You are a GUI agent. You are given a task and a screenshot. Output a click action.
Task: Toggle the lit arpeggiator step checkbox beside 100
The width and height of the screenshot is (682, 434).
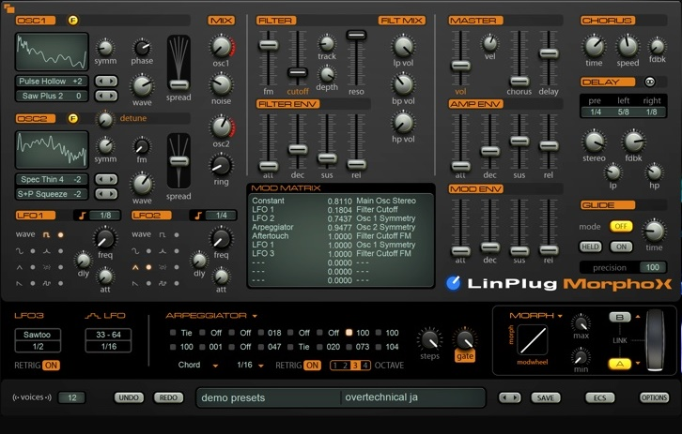[x=349, y=333]
